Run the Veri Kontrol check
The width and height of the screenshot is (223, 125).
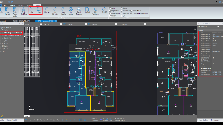[x=71, y=11]
